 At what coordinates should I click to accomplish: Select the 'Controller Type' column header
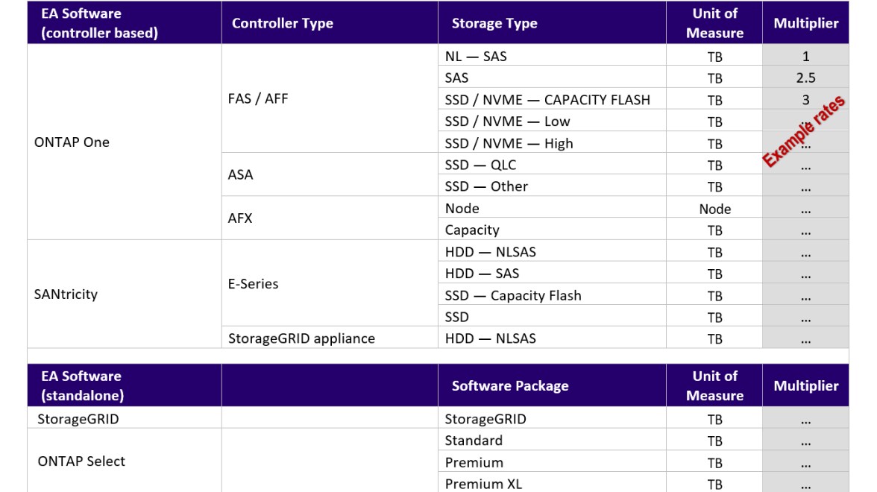283,23
